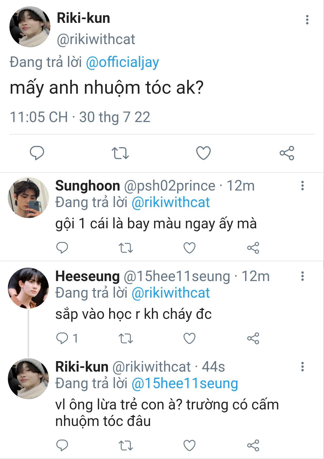
Task: Like Heeseung's reply
Action: click(189, 338)
